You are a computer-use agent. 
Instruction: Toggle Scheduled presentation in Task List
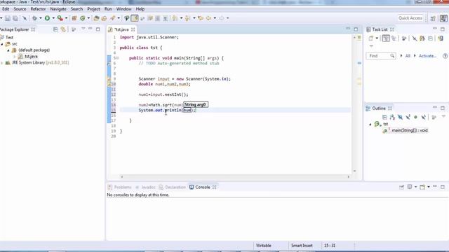click(394, 38)
